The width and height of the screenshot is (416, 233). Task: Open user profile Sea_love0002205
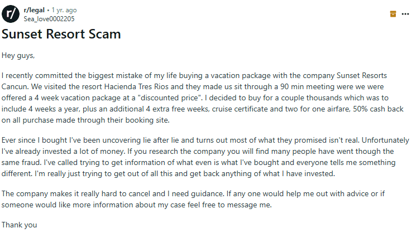tap(50, 18)
